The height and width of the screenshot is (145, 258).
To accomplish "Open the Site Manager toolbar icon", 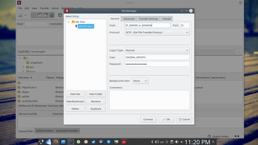I will tap(20, 15).
